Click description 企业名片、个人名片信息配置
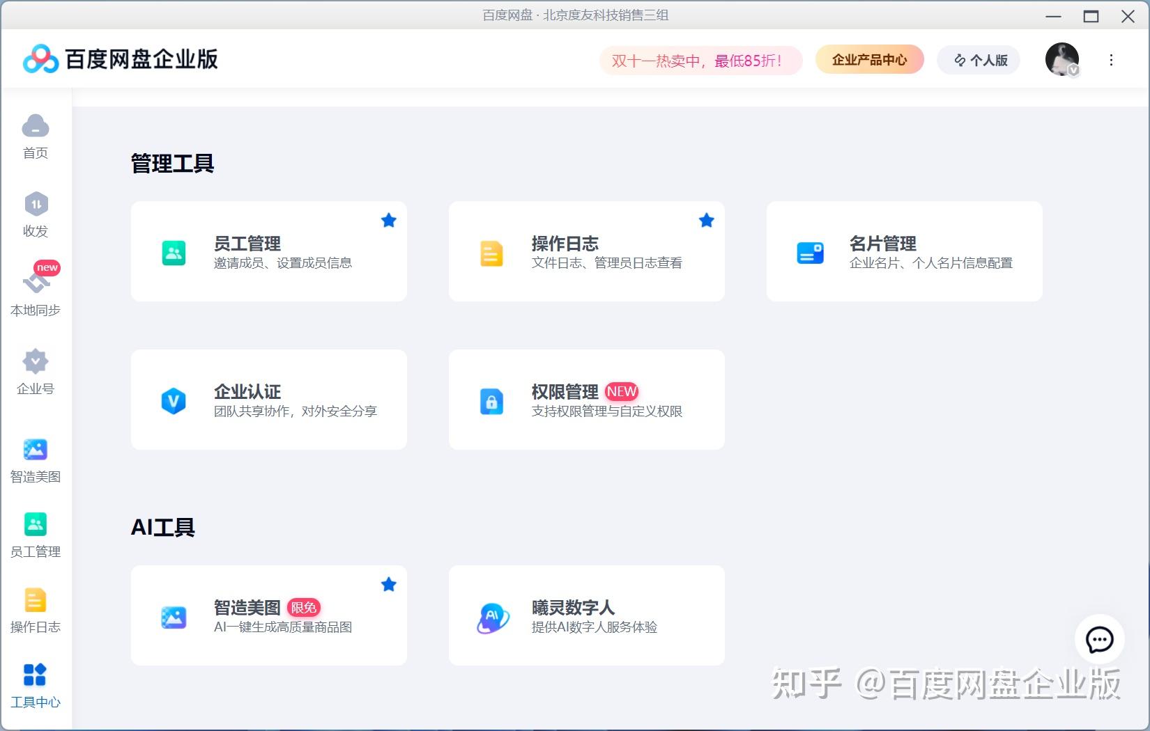 [931, 263]
